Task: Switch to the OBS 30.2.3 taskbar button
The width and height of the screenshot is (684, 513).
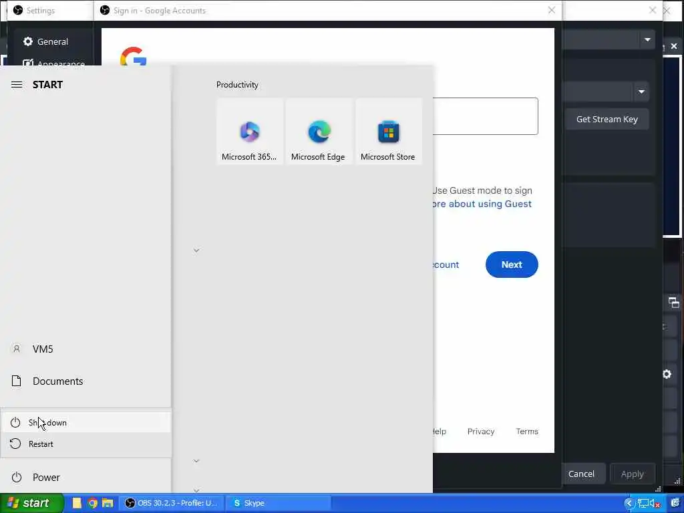Action: pos(171,503)
